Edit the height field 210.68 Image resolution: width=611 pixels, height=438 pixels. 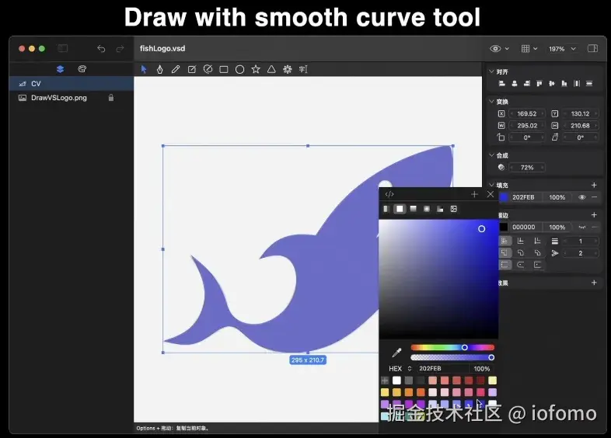point(580,126)
